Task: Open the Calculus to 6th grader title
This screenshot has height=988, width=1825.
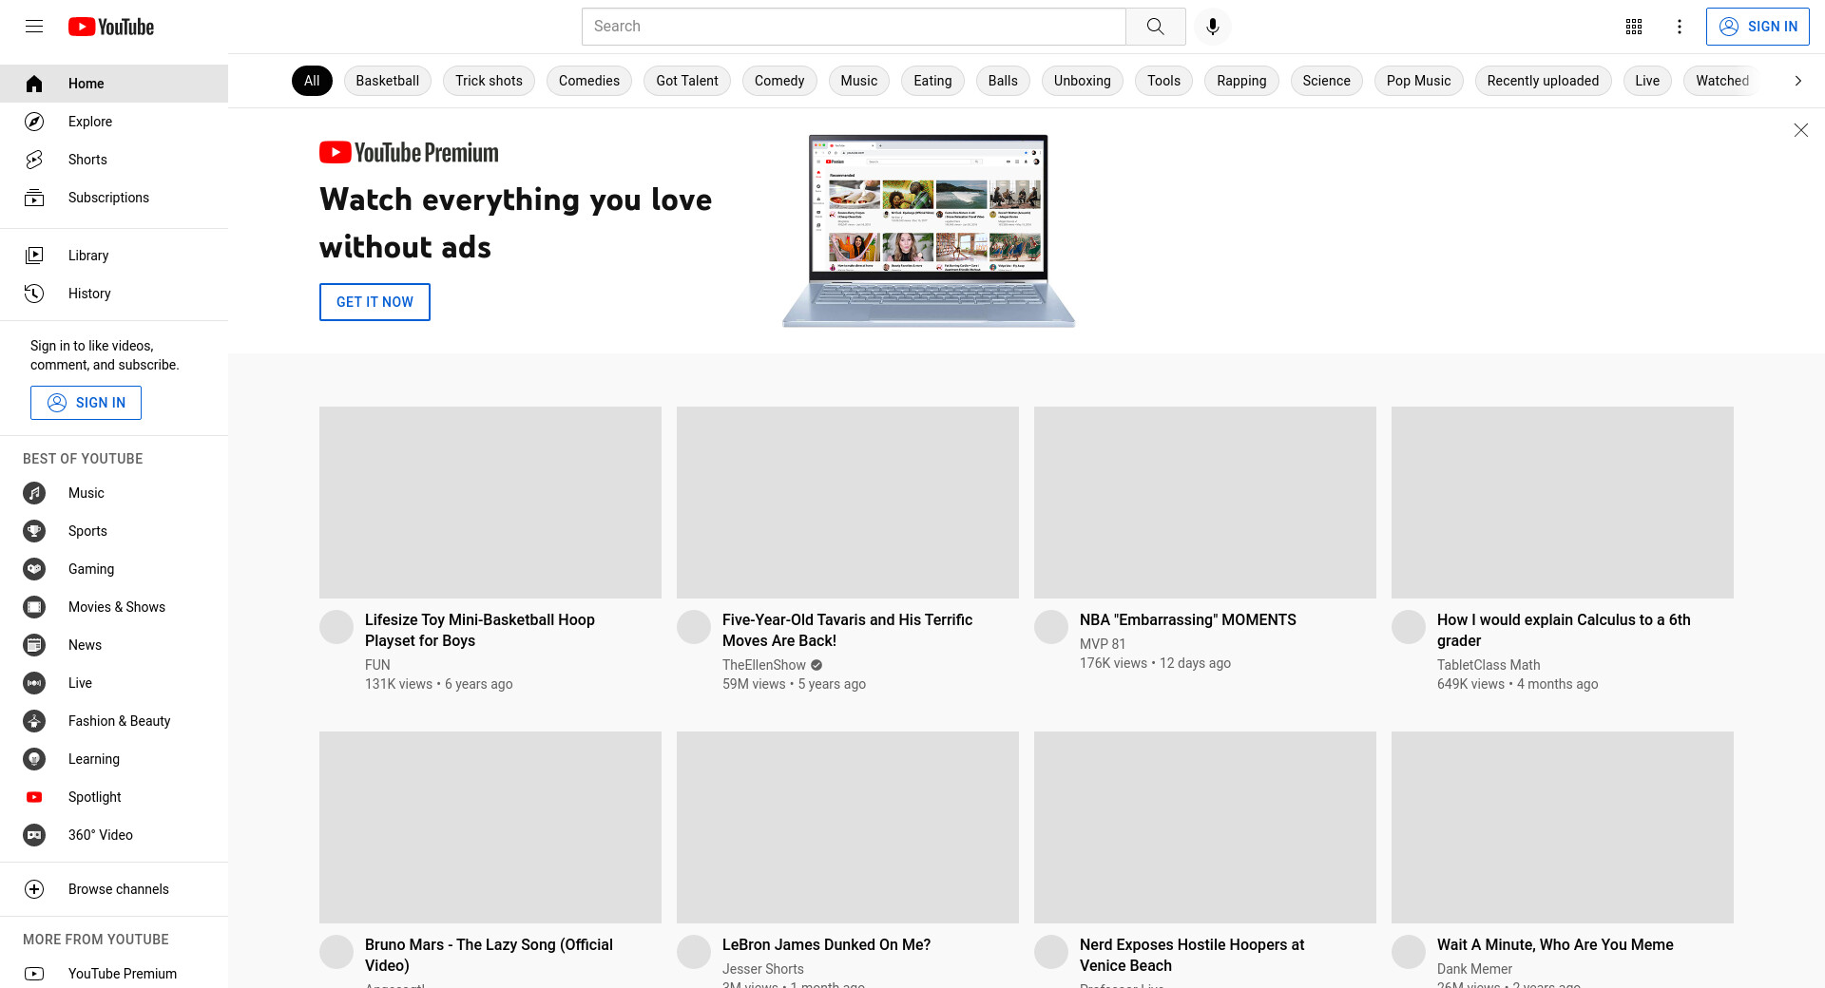Action: pyautogui.click(x=1564, y=630)
